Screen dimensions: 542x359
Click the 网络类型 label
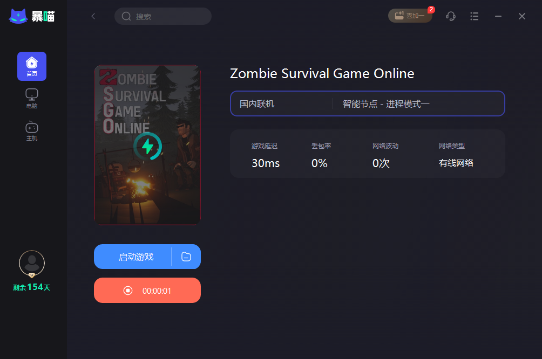coord(451,146)
